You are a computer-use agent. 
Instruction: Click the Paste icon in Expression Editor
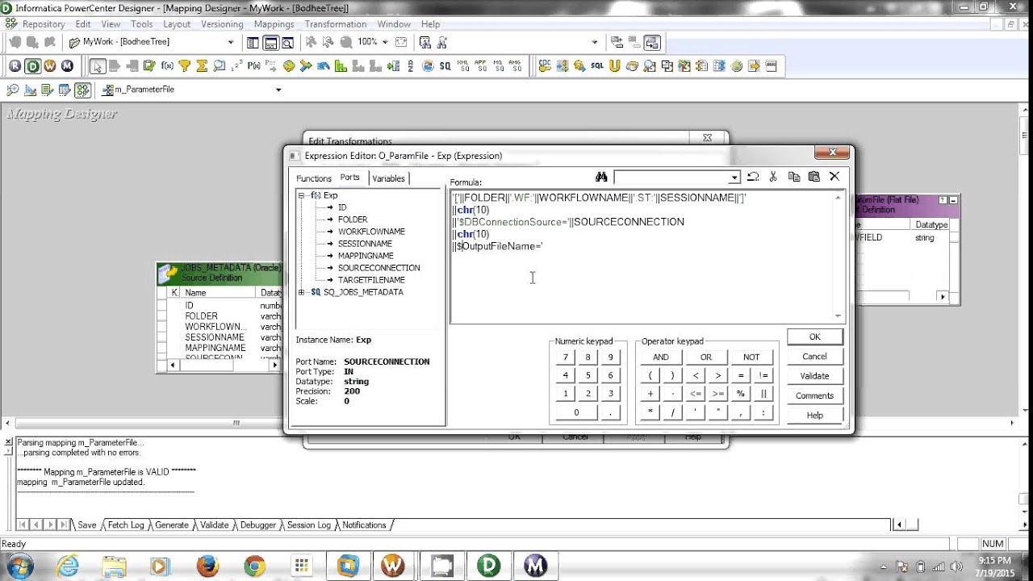pyautogui.click(x=814, y=177)
